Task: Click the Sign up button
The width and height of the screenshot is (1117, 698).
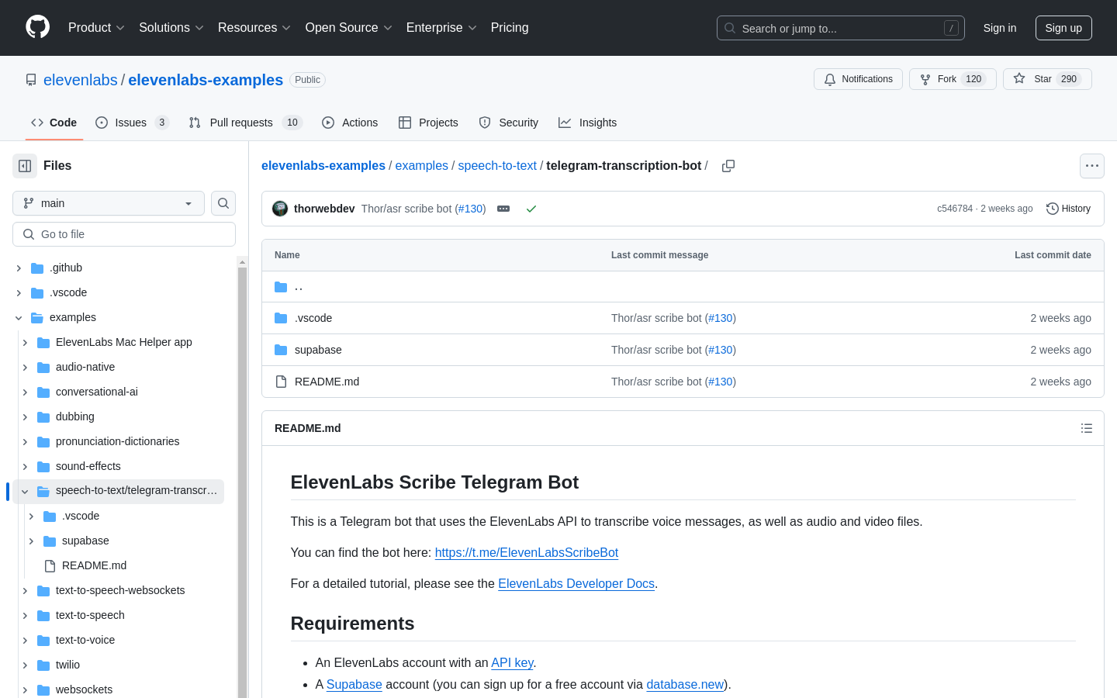Action: pyautogui.click(x=1063, y=28)
